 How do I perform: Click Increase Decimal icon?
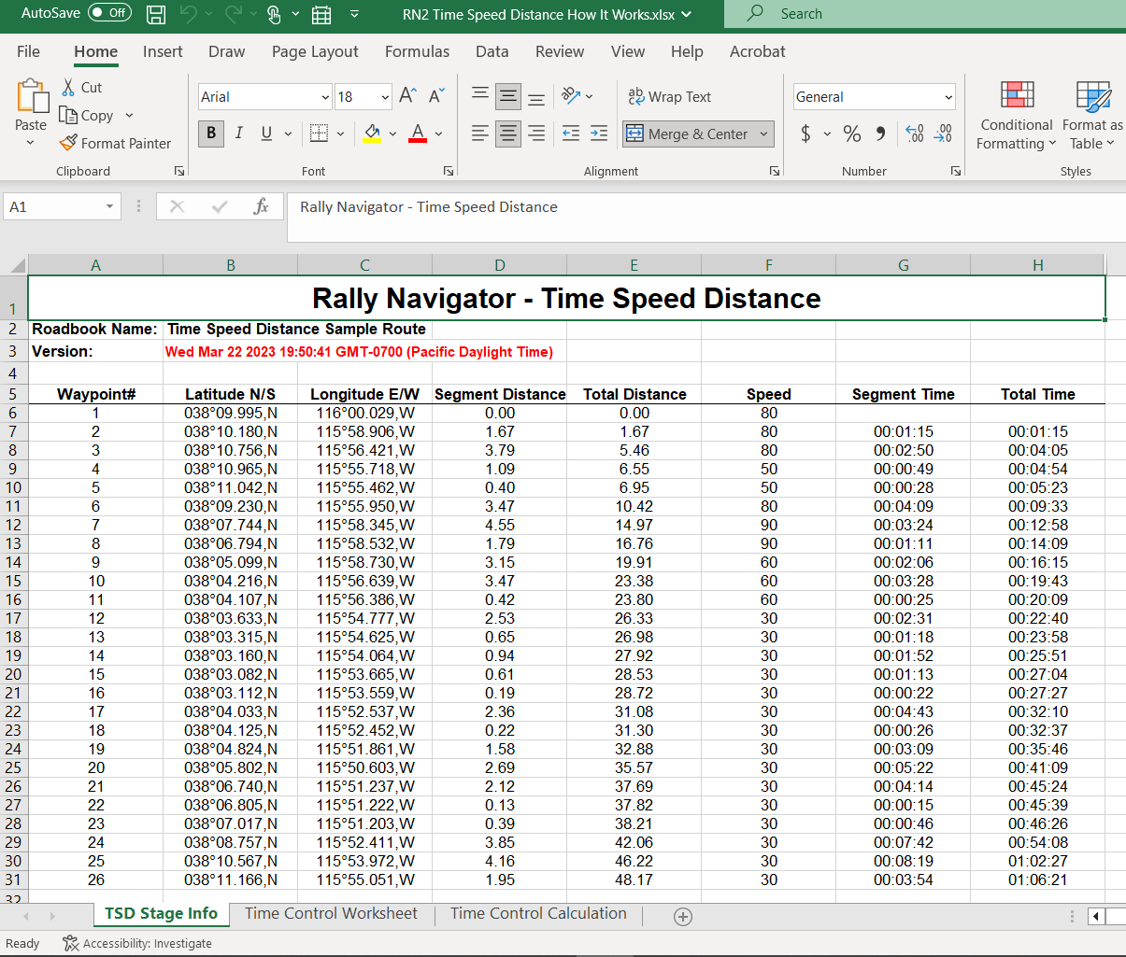(x=915, y=134)
